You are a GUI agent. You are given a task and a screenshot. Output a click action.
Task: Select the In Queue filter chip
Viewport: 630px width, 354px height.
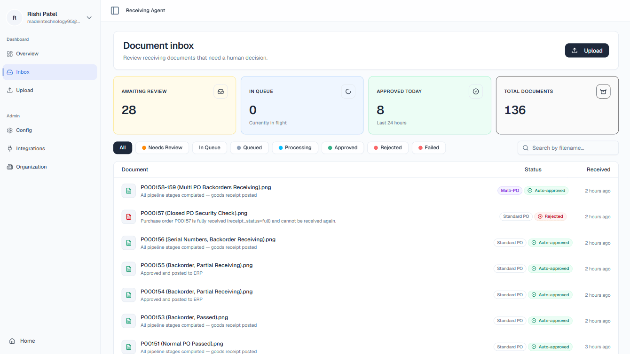click(210, 148)
